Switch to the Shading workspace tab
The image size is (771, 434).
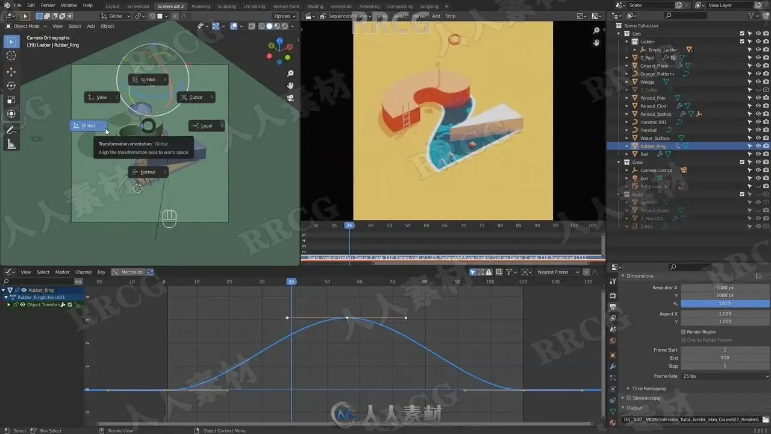(x=315, y=6)
